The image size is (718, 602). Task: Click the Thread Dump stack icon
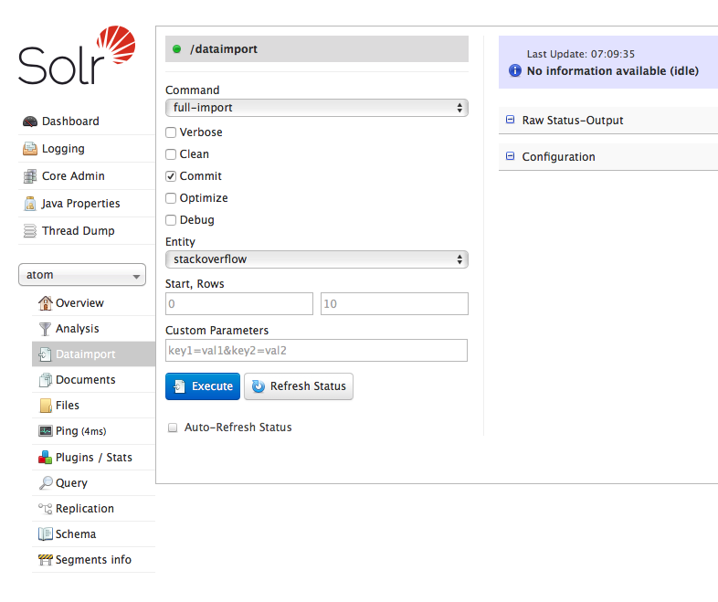pyautogui.click(x=30, y=231)
